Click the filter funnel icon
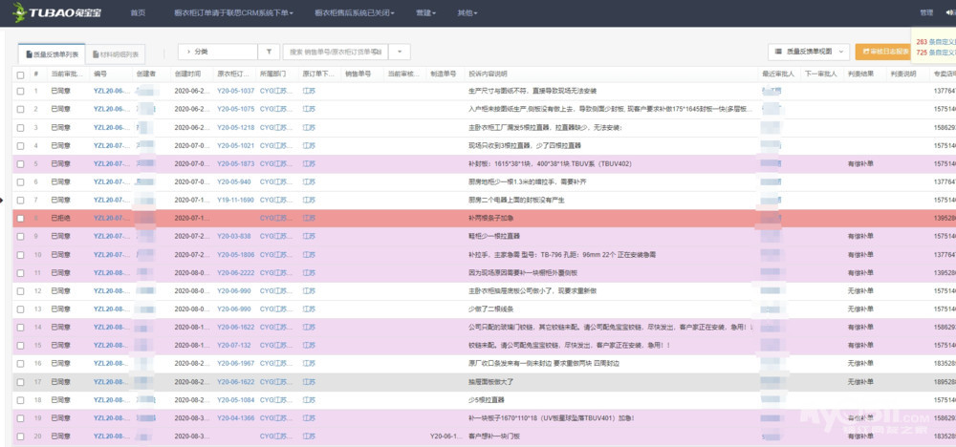 pos(270,53)
